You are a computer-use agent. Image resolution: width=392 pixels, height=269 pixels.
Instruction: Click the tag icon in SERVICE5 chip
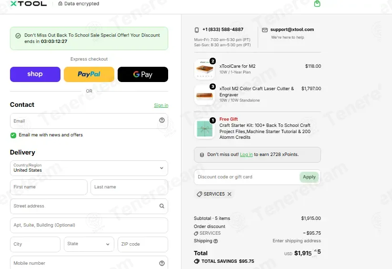pyautogui.click(x=199, y=194)
